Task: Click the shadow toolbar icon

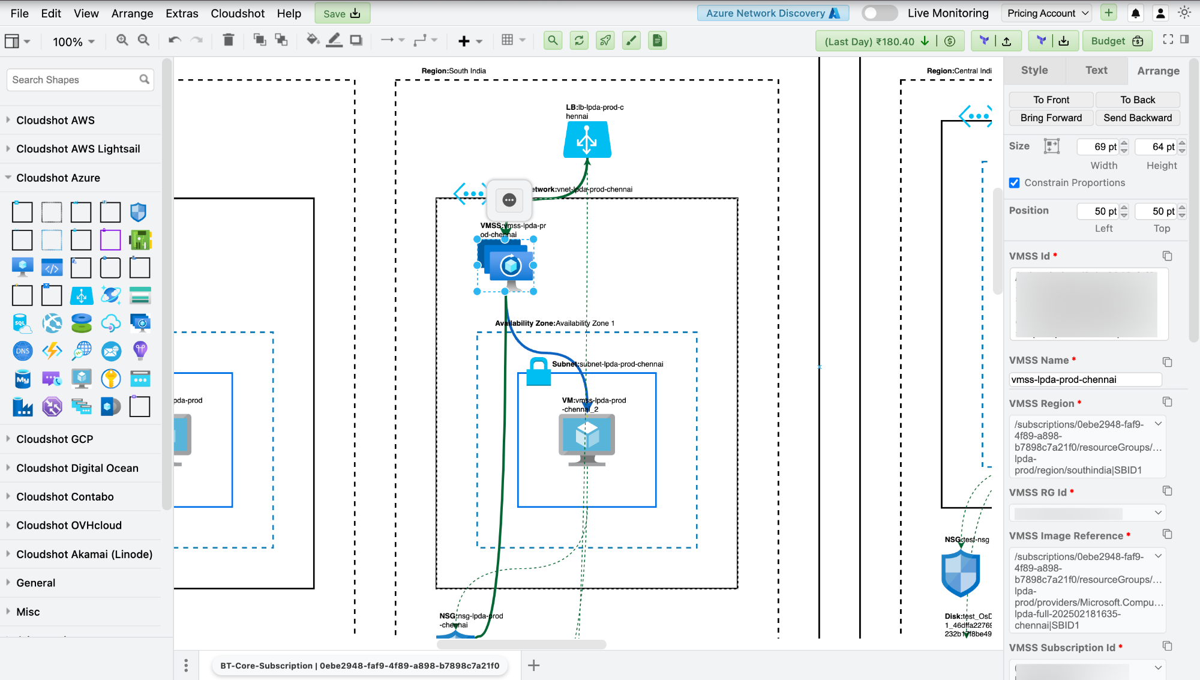Action: click(356, 40)
